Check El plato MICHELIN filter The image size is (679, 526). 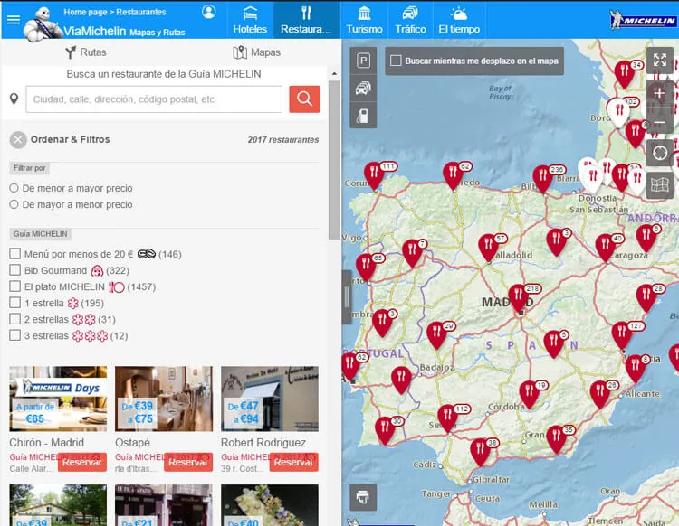[x=14, y=286]
